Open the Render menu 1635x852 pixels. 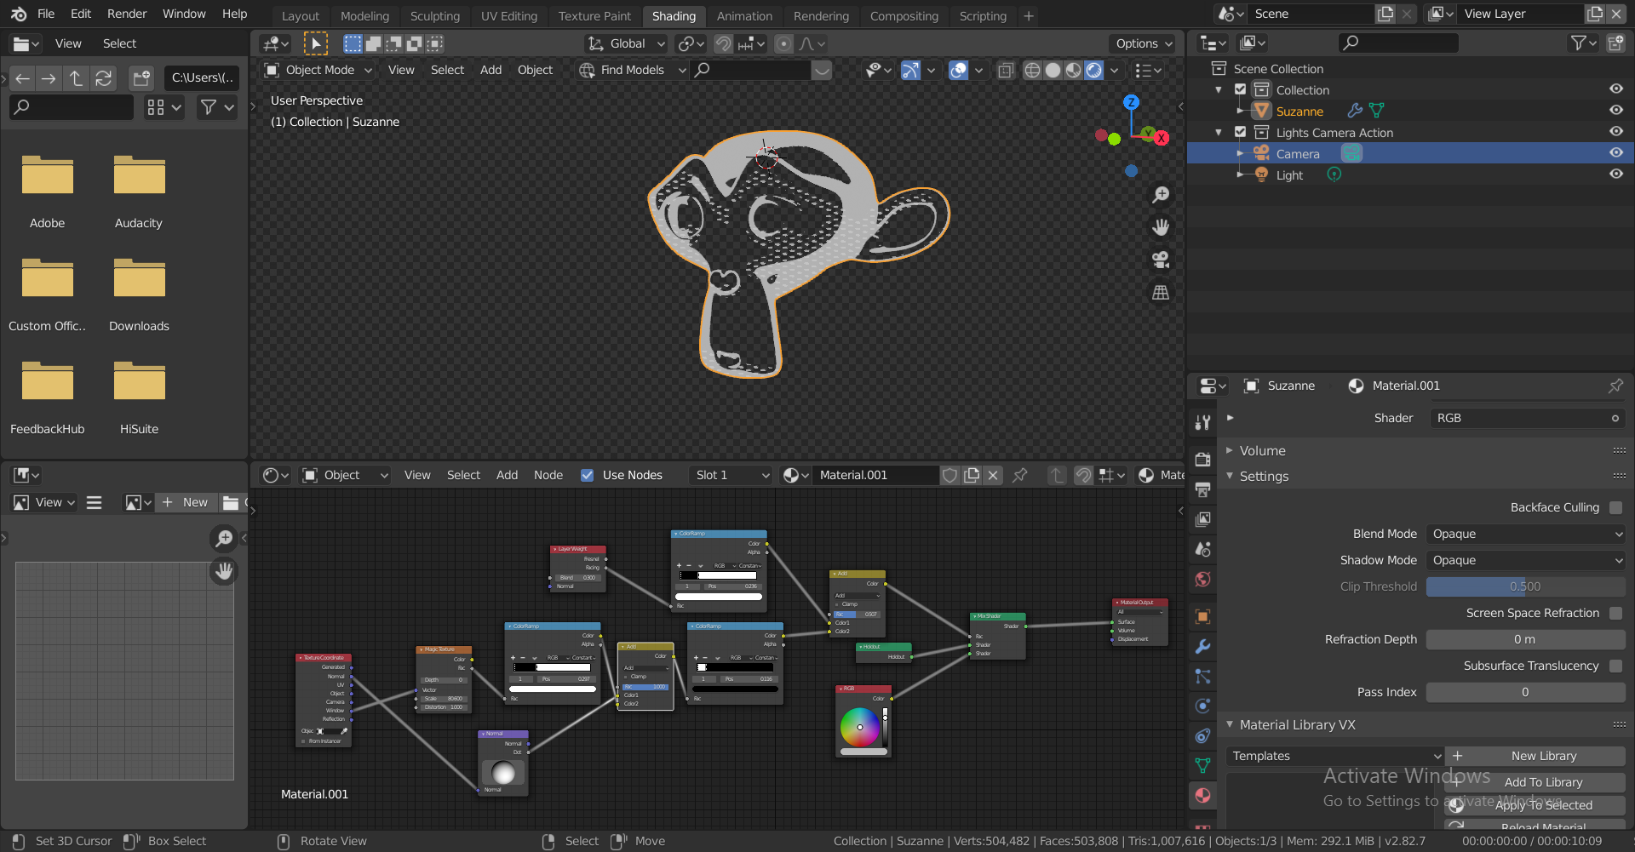pyautogui.click(x=127, y=14)
